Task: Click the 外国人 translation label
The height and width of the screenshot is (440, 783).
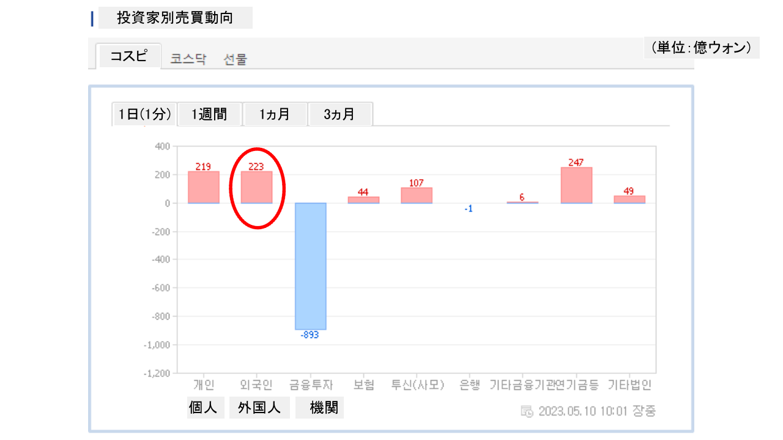Action: coord(259,408)
